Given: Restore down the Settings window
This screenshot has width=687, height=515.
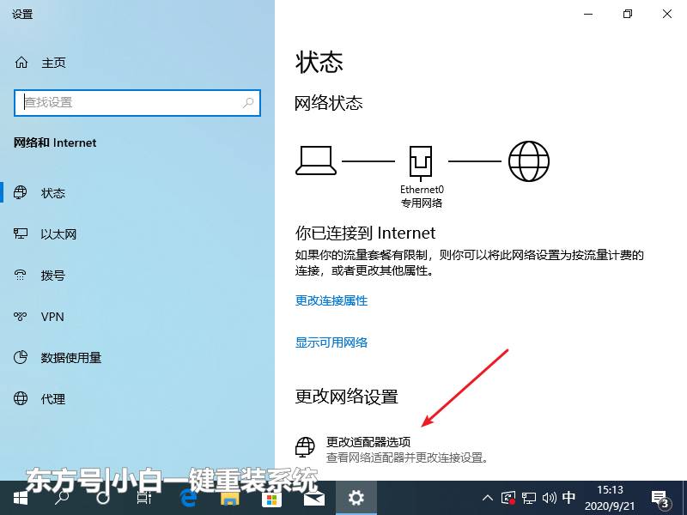Looking at the screenshot, I should [628, 14].
